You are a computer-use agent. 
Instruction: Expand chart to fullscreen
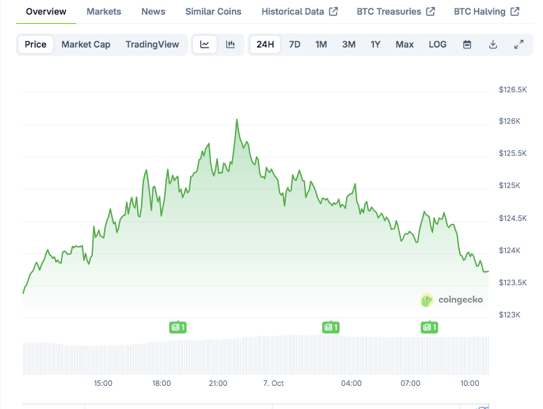point(519,45)
